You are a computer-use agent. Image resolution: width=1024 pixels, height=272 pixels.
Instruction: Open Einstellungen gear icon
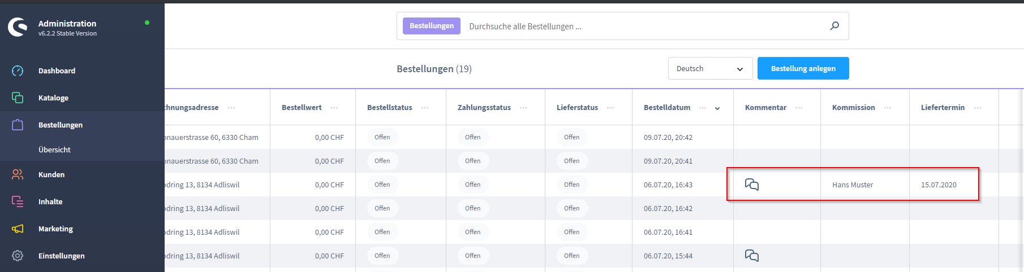tap(18, 256)
